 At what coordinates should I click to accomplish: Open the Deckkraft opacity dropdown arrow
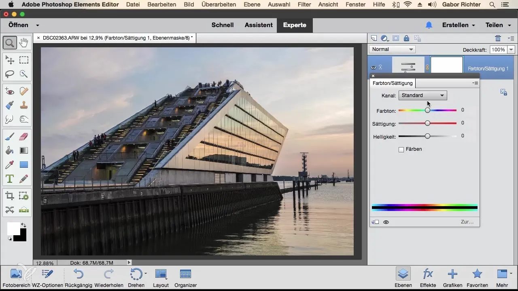(x=511, y=49)
